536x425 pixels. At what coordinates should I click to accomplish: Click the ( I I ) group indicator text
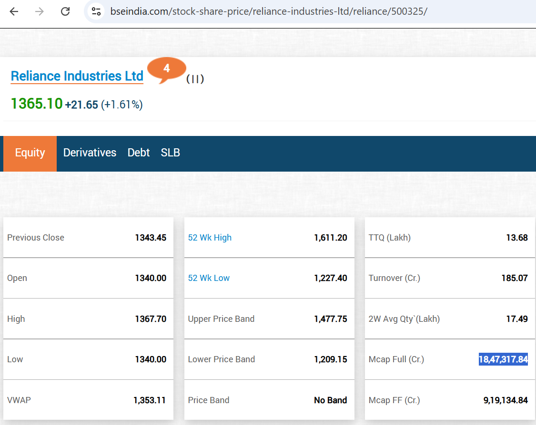pos(195,79)
